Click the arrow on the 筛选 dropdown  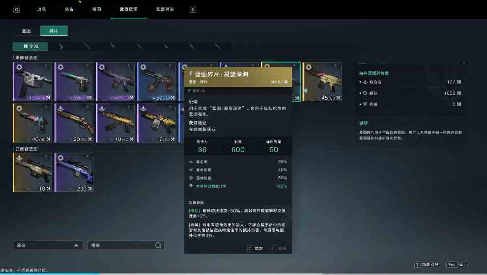(76, 245)
